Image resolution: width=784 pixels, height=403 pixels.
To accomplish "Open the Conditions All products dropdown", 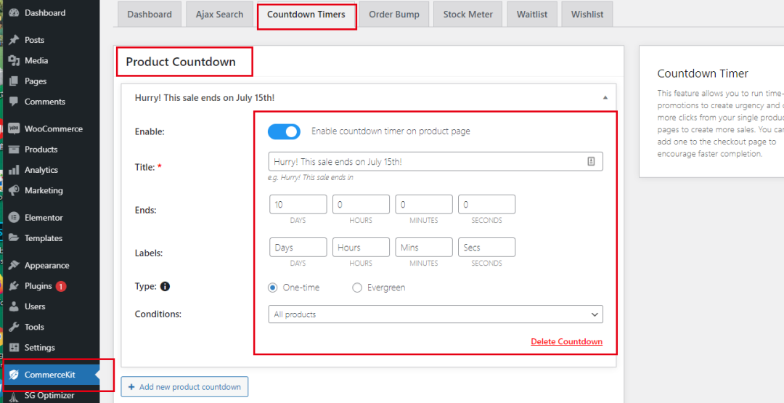I will pos(436,314).
